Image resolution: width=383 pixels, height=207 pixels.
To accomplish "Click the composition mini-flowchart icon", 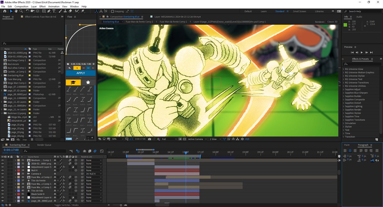I will coord(71,151).
